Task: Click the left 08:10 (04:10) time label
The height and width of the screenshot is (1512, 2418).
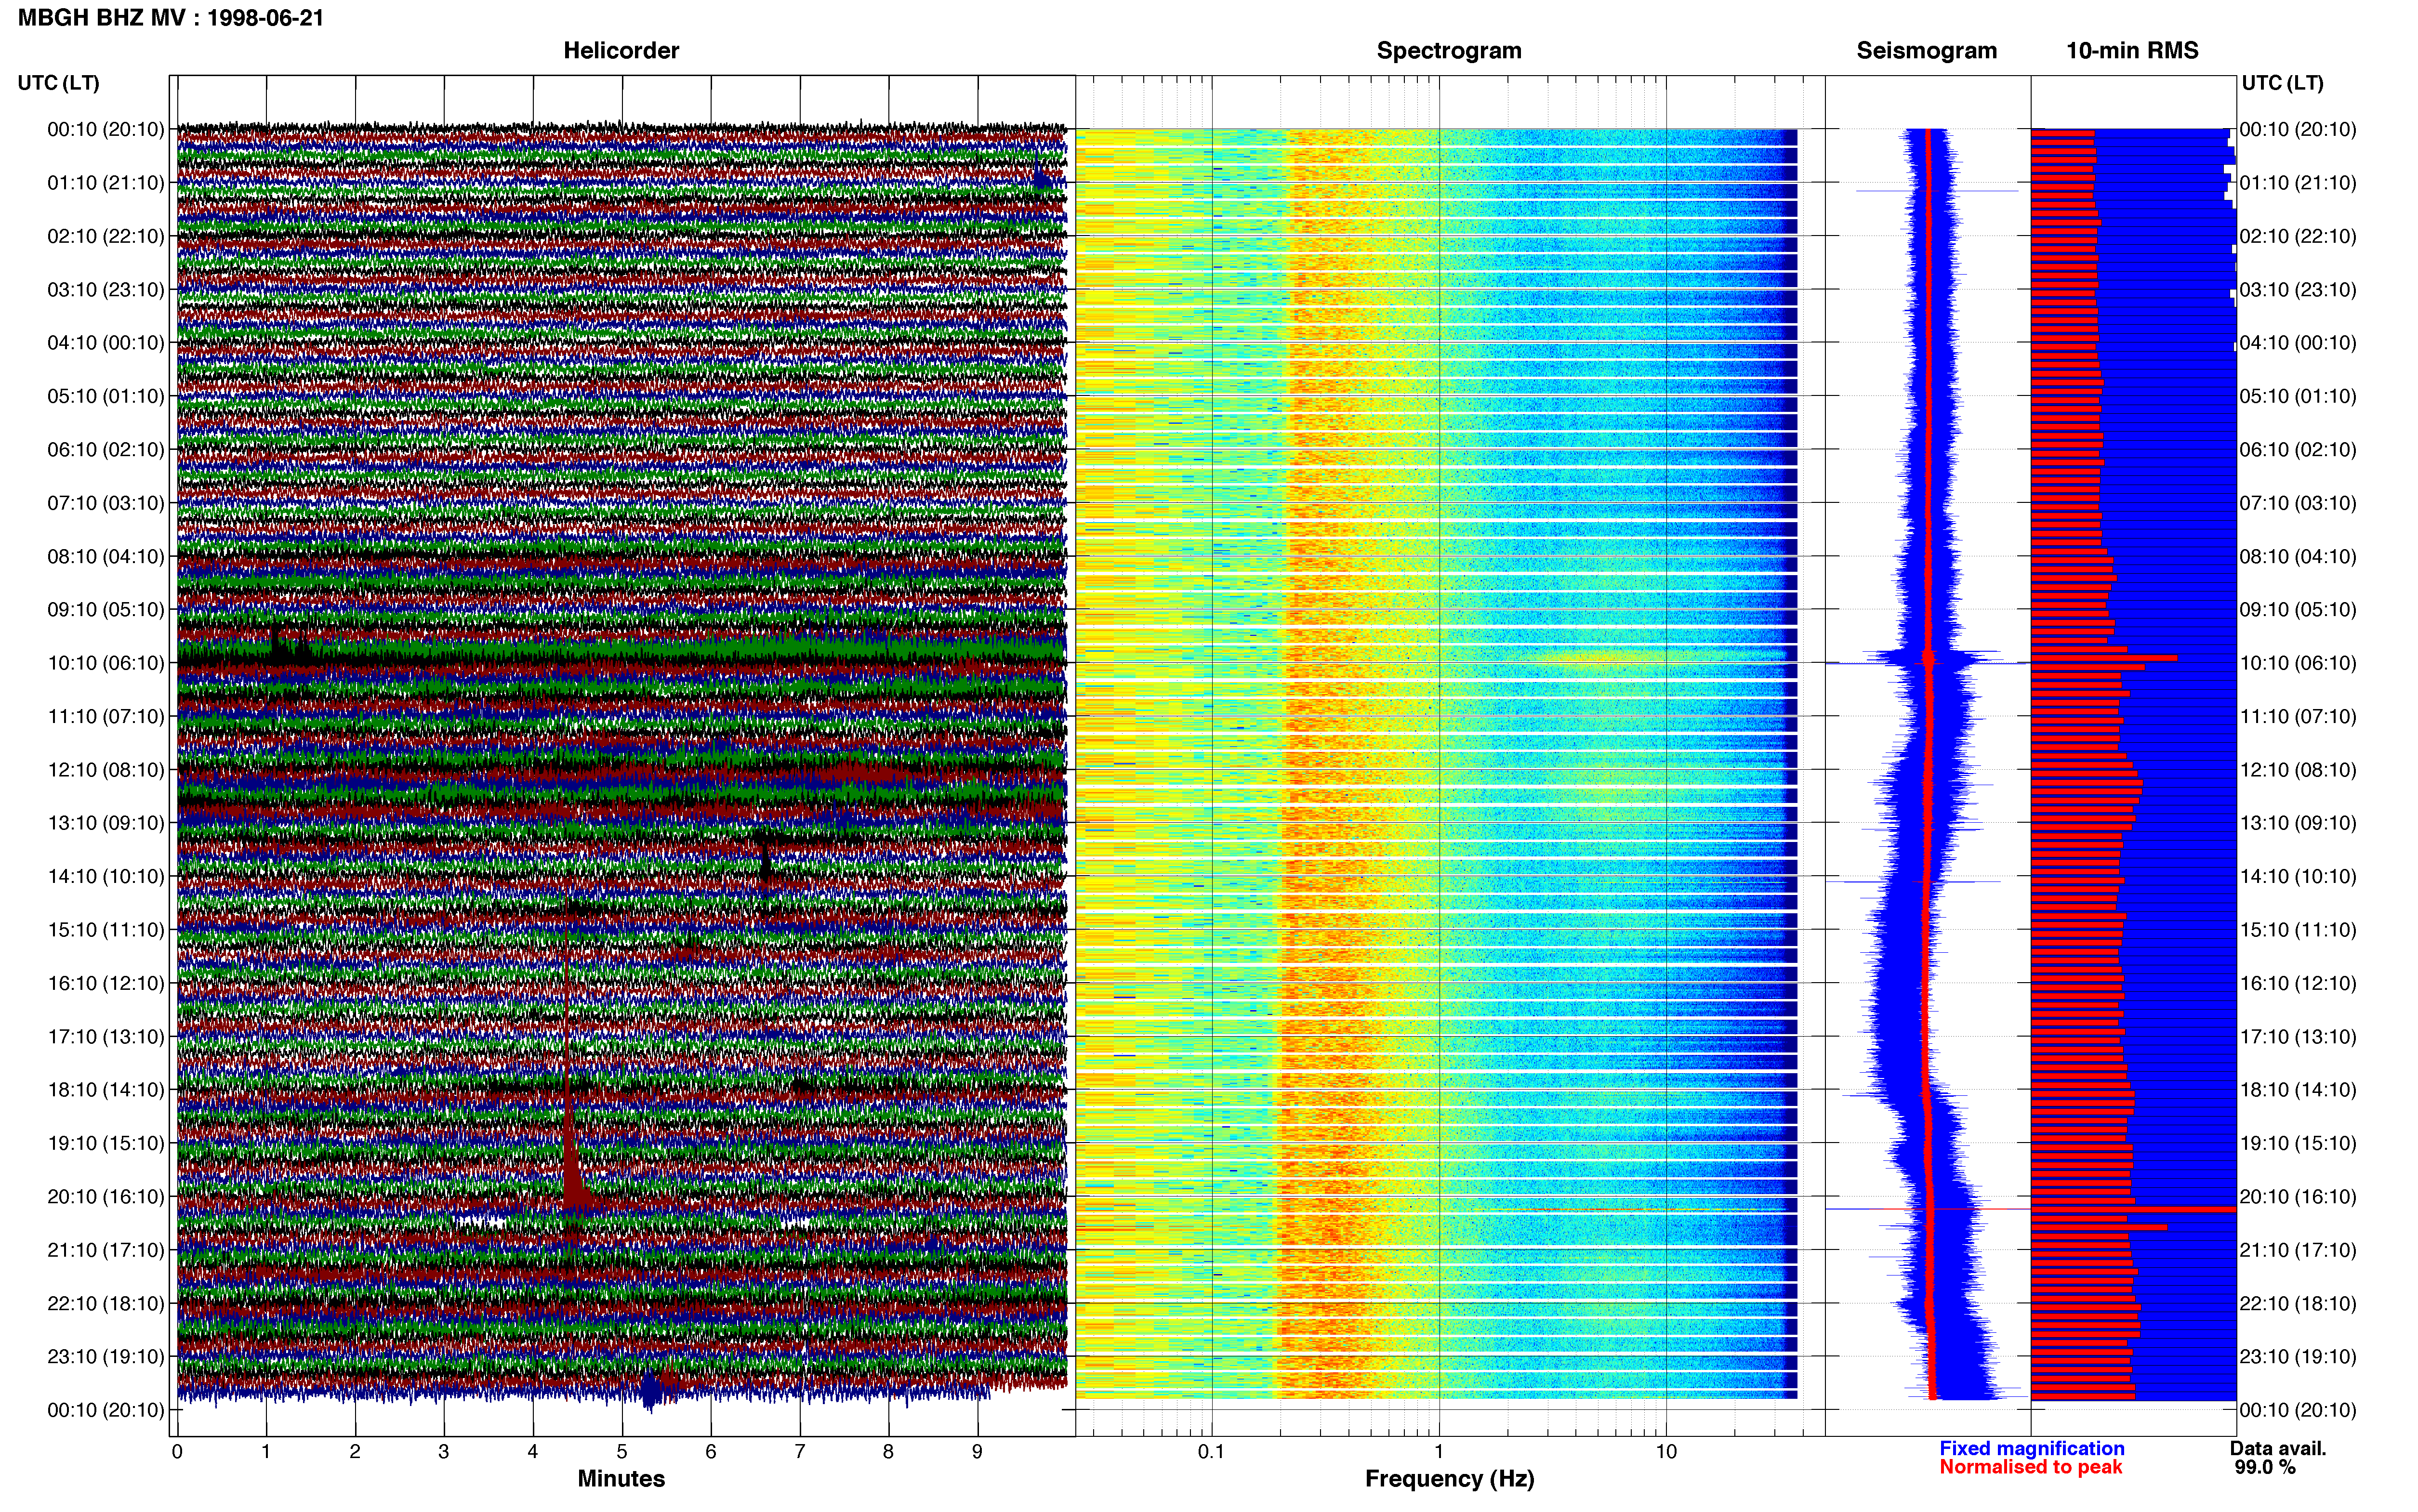Action: click(106, 556)
